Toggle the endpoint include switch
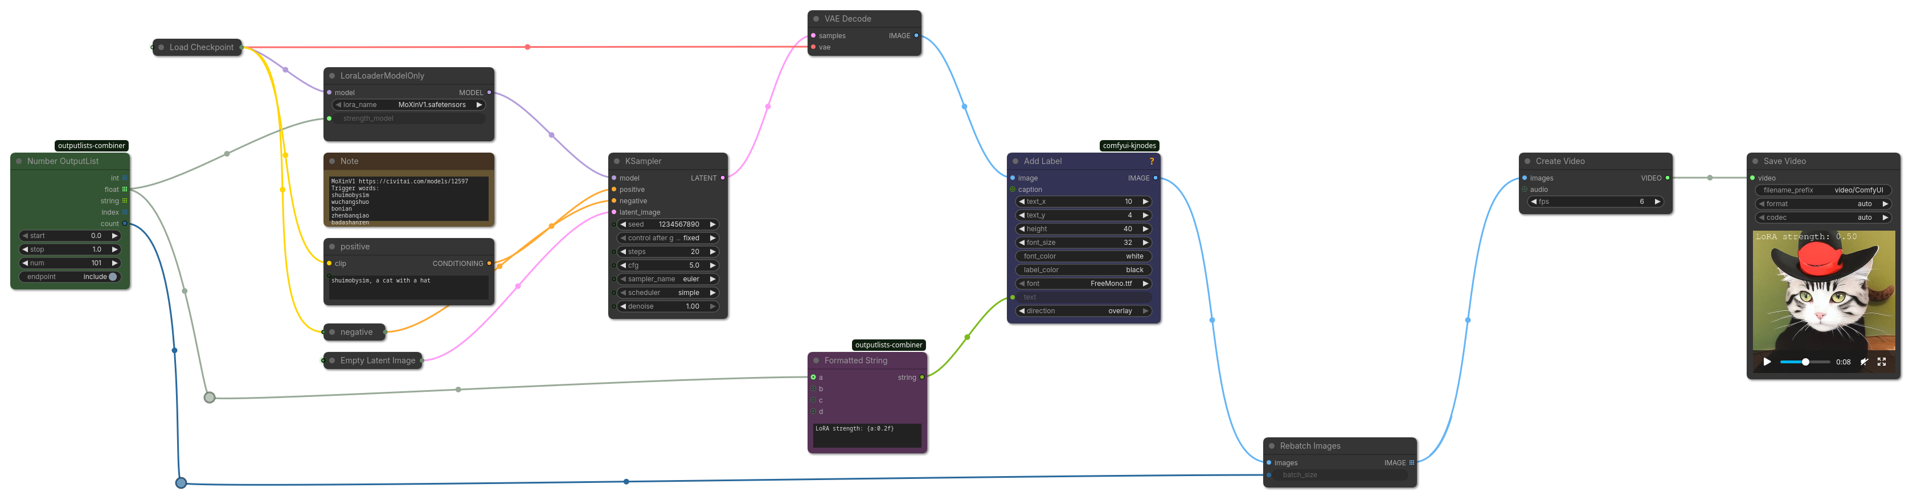This screenshot has width=1913, height=500. 113,277
